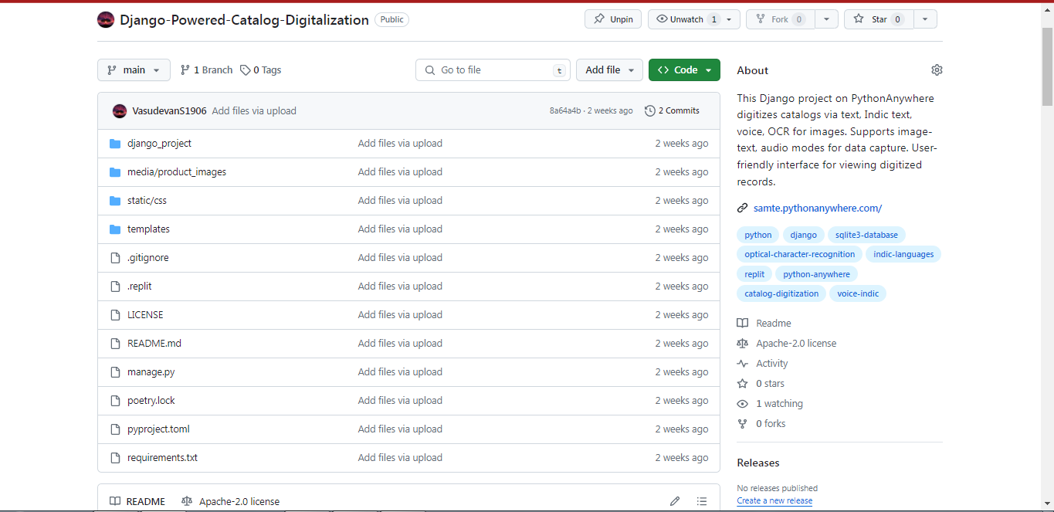This screenshot has height=512, width=1054.
Task: Click the fork icon beside 0 forks
Action: (742, 424)
